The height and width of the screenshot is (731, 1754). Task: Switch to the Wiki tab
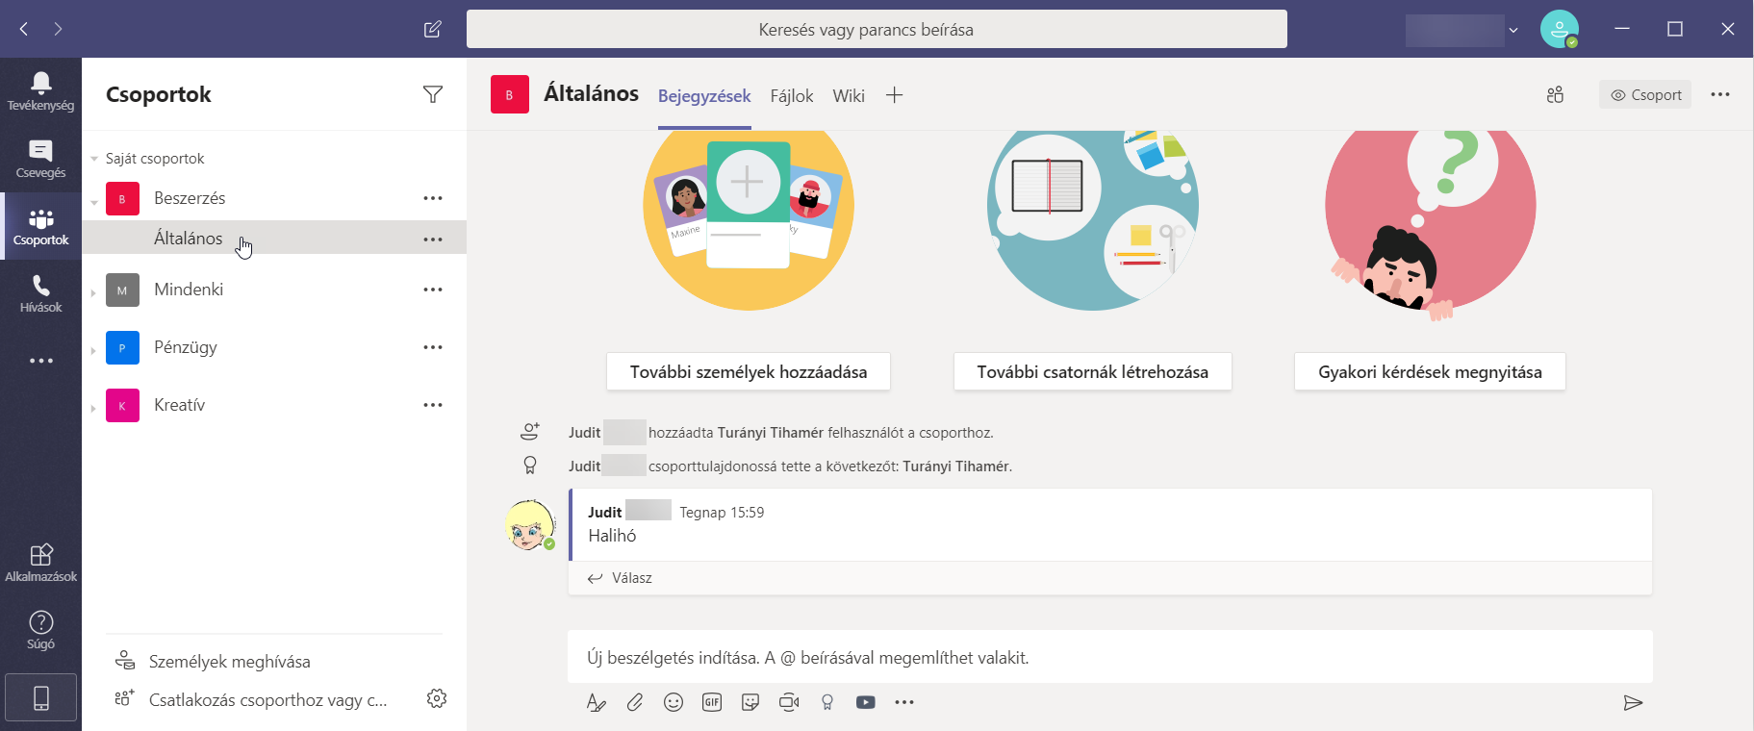click(848, 96)
